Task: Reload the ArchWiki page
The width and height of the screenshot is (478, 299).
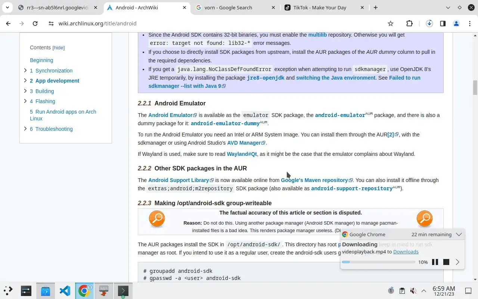Action: 35,24
